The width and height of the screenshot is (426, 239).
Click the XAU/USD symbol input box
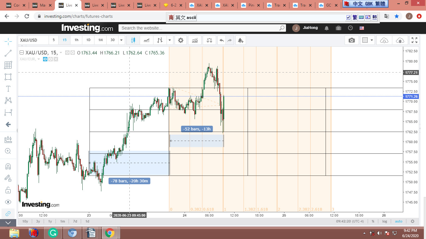tap(33, 40)
